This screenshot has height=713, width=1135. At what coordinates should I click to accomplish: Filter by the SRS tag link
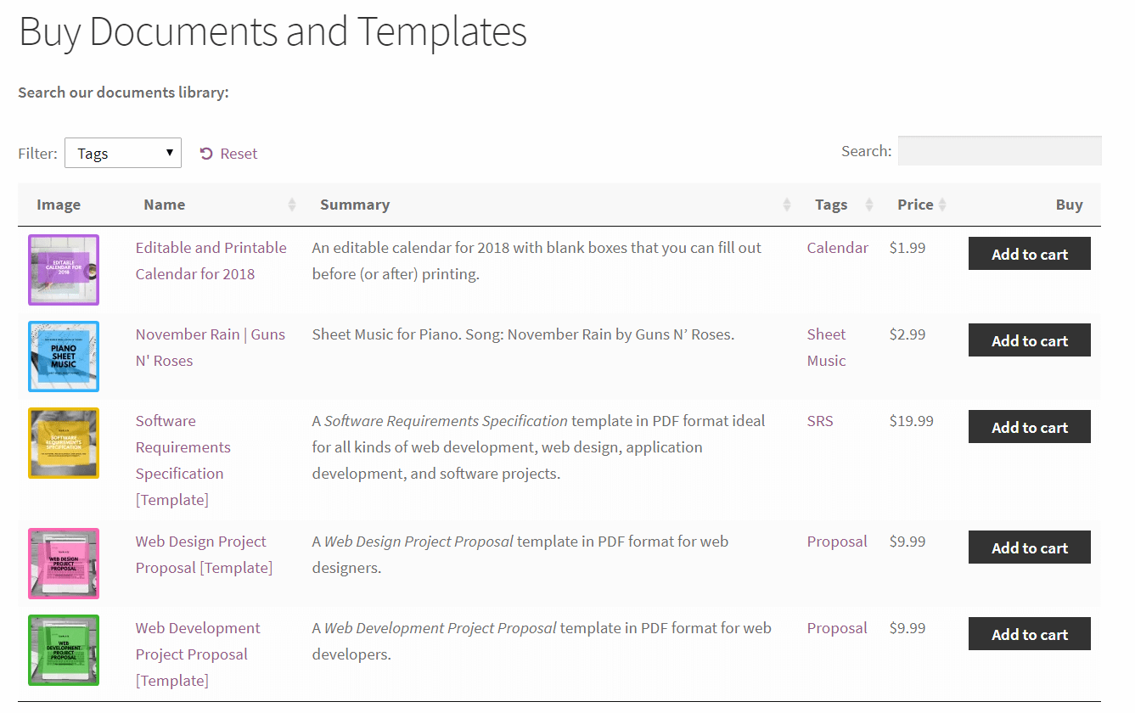pyautogui.click(x=820, y=421)
